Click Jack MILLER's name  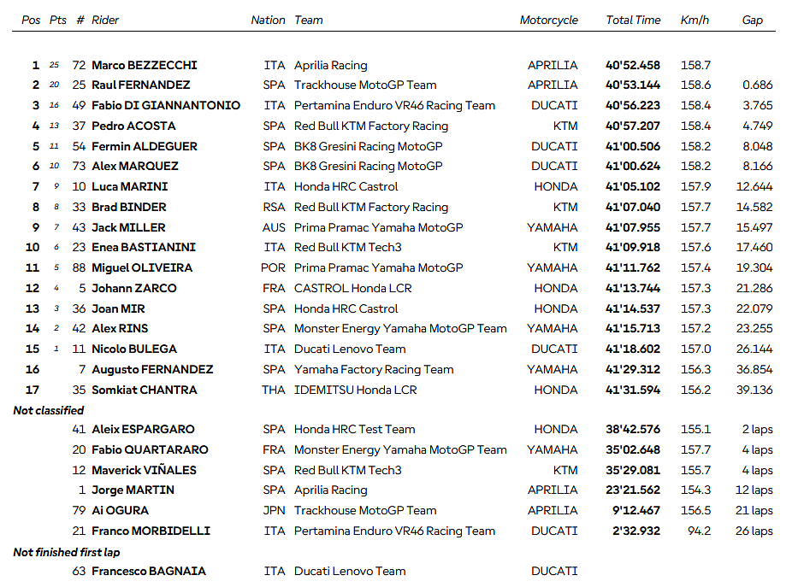[128, 227]
